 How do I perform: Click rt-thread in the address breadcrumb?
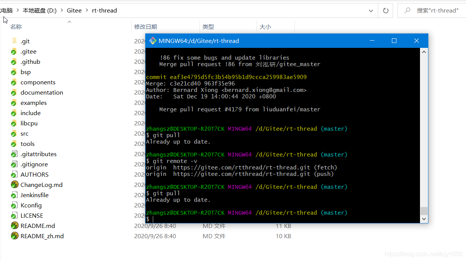105,11
